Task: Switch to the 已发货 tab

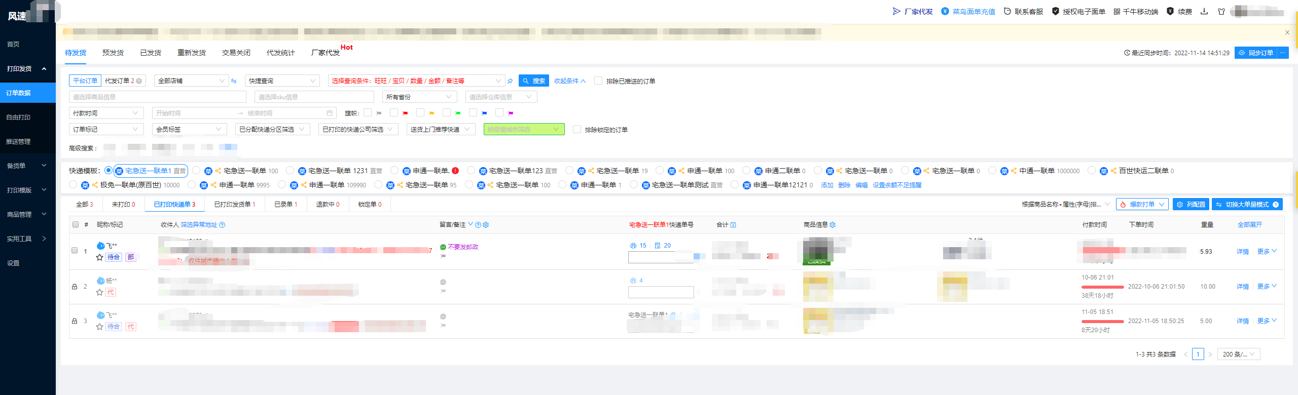Action: click(x=151, y=53)
